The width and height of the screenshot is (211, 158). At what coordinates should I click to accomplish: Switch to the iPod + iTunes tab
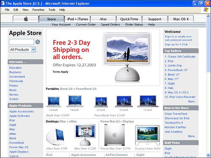pos(78,19)
